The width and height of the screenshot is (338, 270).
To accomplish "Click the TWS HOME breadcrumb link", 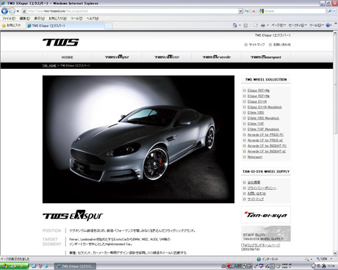I will click(x=49, y=65).
